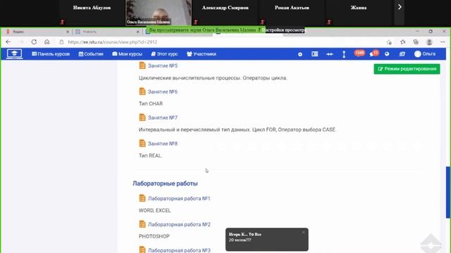The image size is (451, 253).
Task: Select the Роман Акатьев participant tile
Action: pos(292,13)
